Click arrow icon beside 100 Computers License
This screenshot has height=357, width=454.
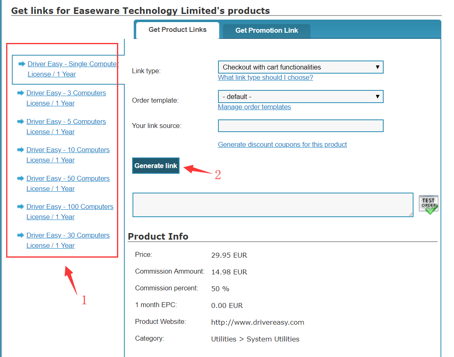point(21,207)
